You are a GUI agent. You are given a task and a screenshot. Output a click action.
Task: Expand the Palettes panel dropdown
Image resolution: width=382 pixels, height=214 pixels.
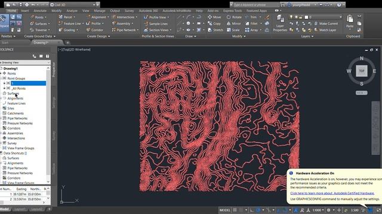point(8,36)
